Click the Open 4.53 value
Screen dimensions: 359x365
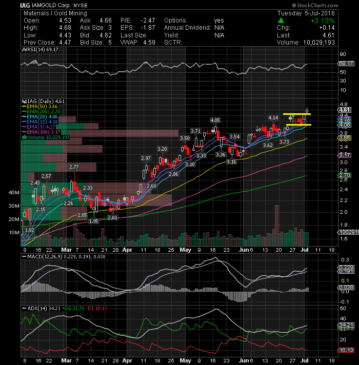click(x=65, y=21)
